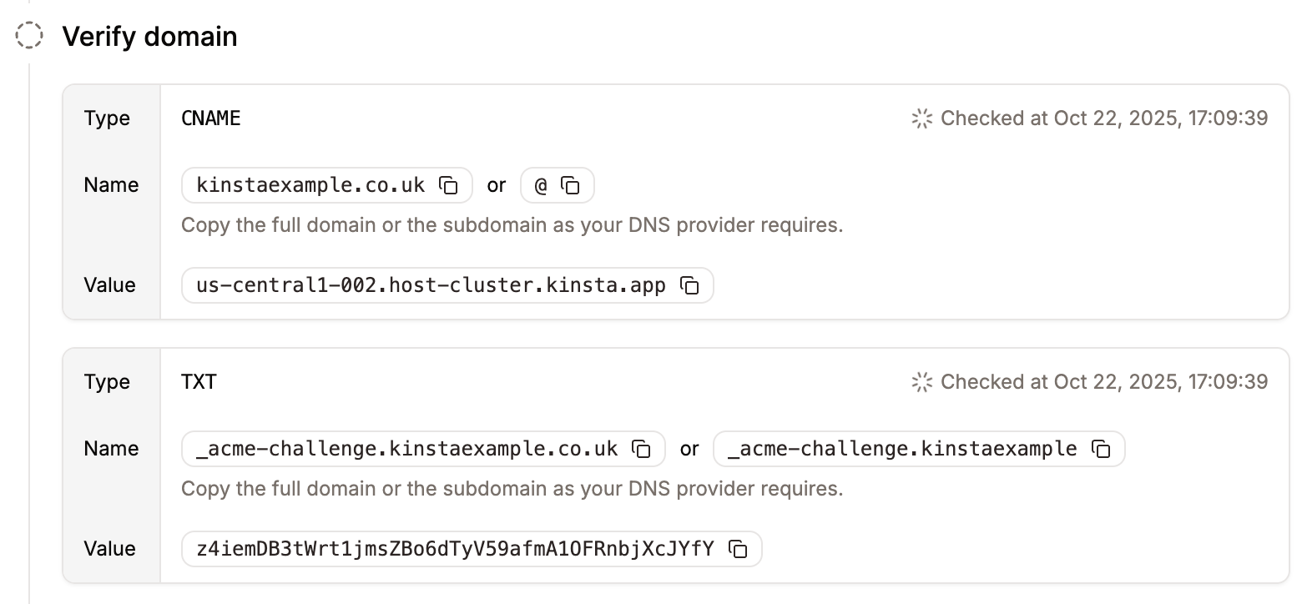Click the Verify domain heading
This screenshot has height=604, width=1307.
point(150,36)
